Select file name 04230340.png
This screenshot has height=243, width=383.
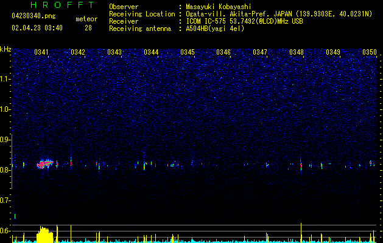(x=33, y=16)
